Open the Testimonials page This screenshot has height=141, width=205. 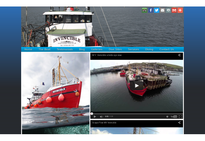point(65,50)
